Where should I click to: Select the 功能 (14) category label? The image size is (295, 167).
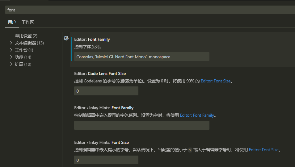23,57
